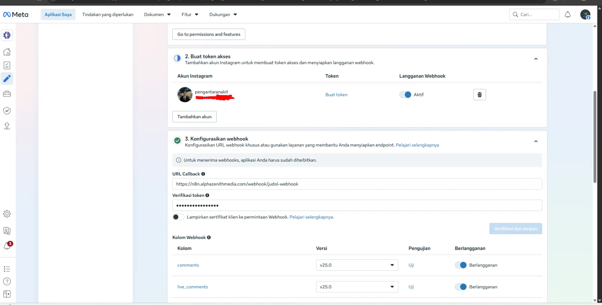Go to the dashboard home icon
The image size is (602, 305).
[7, 52]
